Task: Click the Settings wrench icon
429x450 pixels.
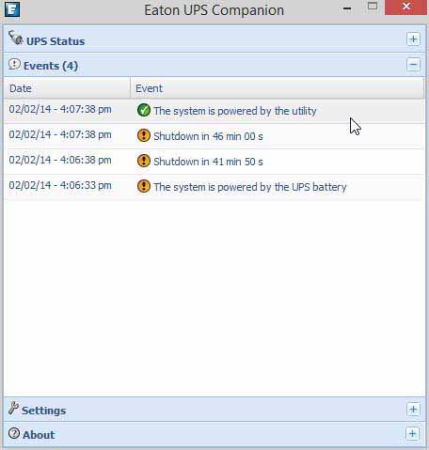Action: pos(13,408)
